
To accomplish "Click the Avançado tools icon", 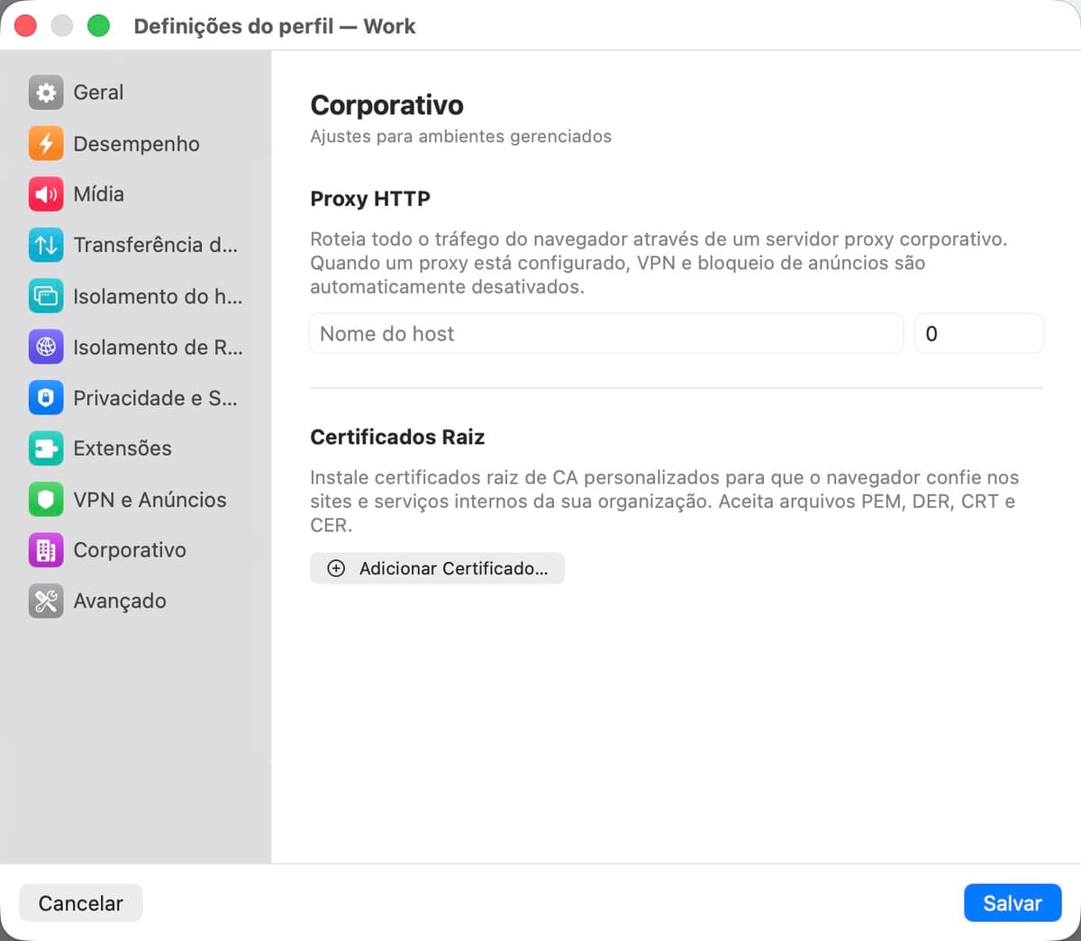I will pyautogui.click(x=46, y=601).
